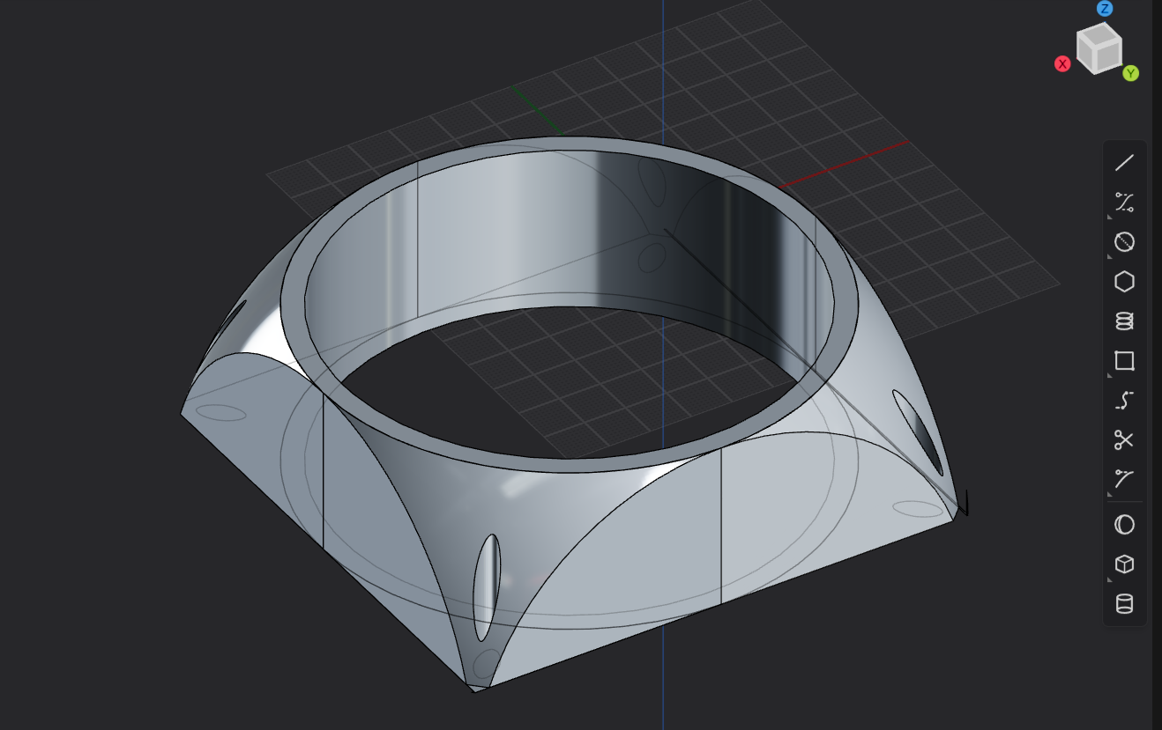The height and width of the screenshot is (730, 1162).
Task: Select the Spiral helix tool
Action: [x=1124, y=321]
